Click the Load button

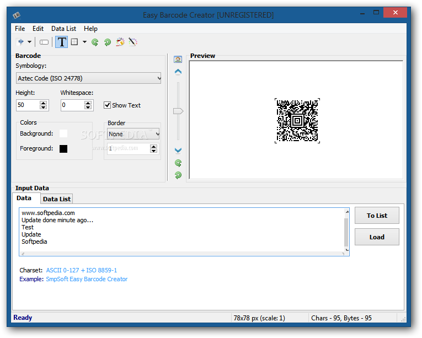377,237
